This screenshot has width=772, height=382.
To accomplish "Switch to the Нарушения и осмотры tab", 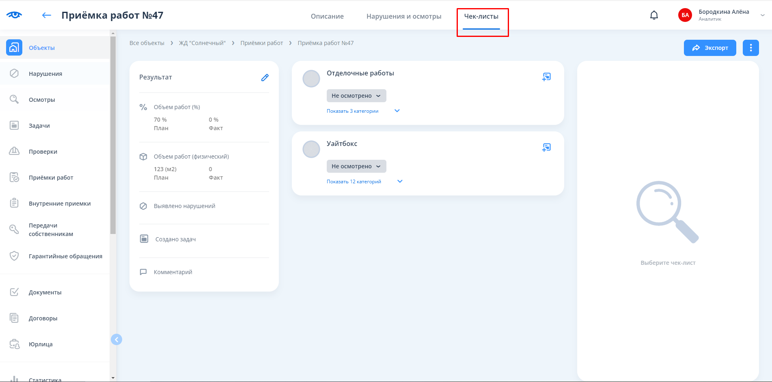I will [404, 16].
